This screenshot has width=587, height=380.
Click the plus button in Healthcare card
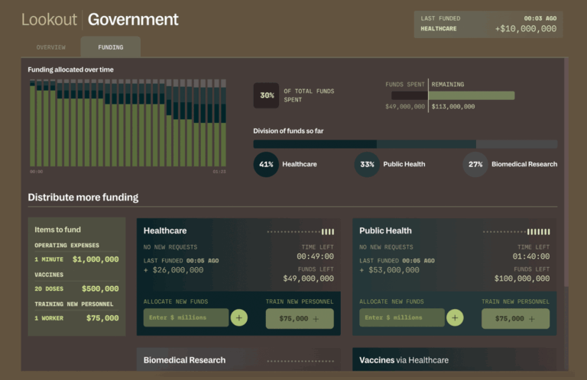pyautogui.click(x=239, y=317)
